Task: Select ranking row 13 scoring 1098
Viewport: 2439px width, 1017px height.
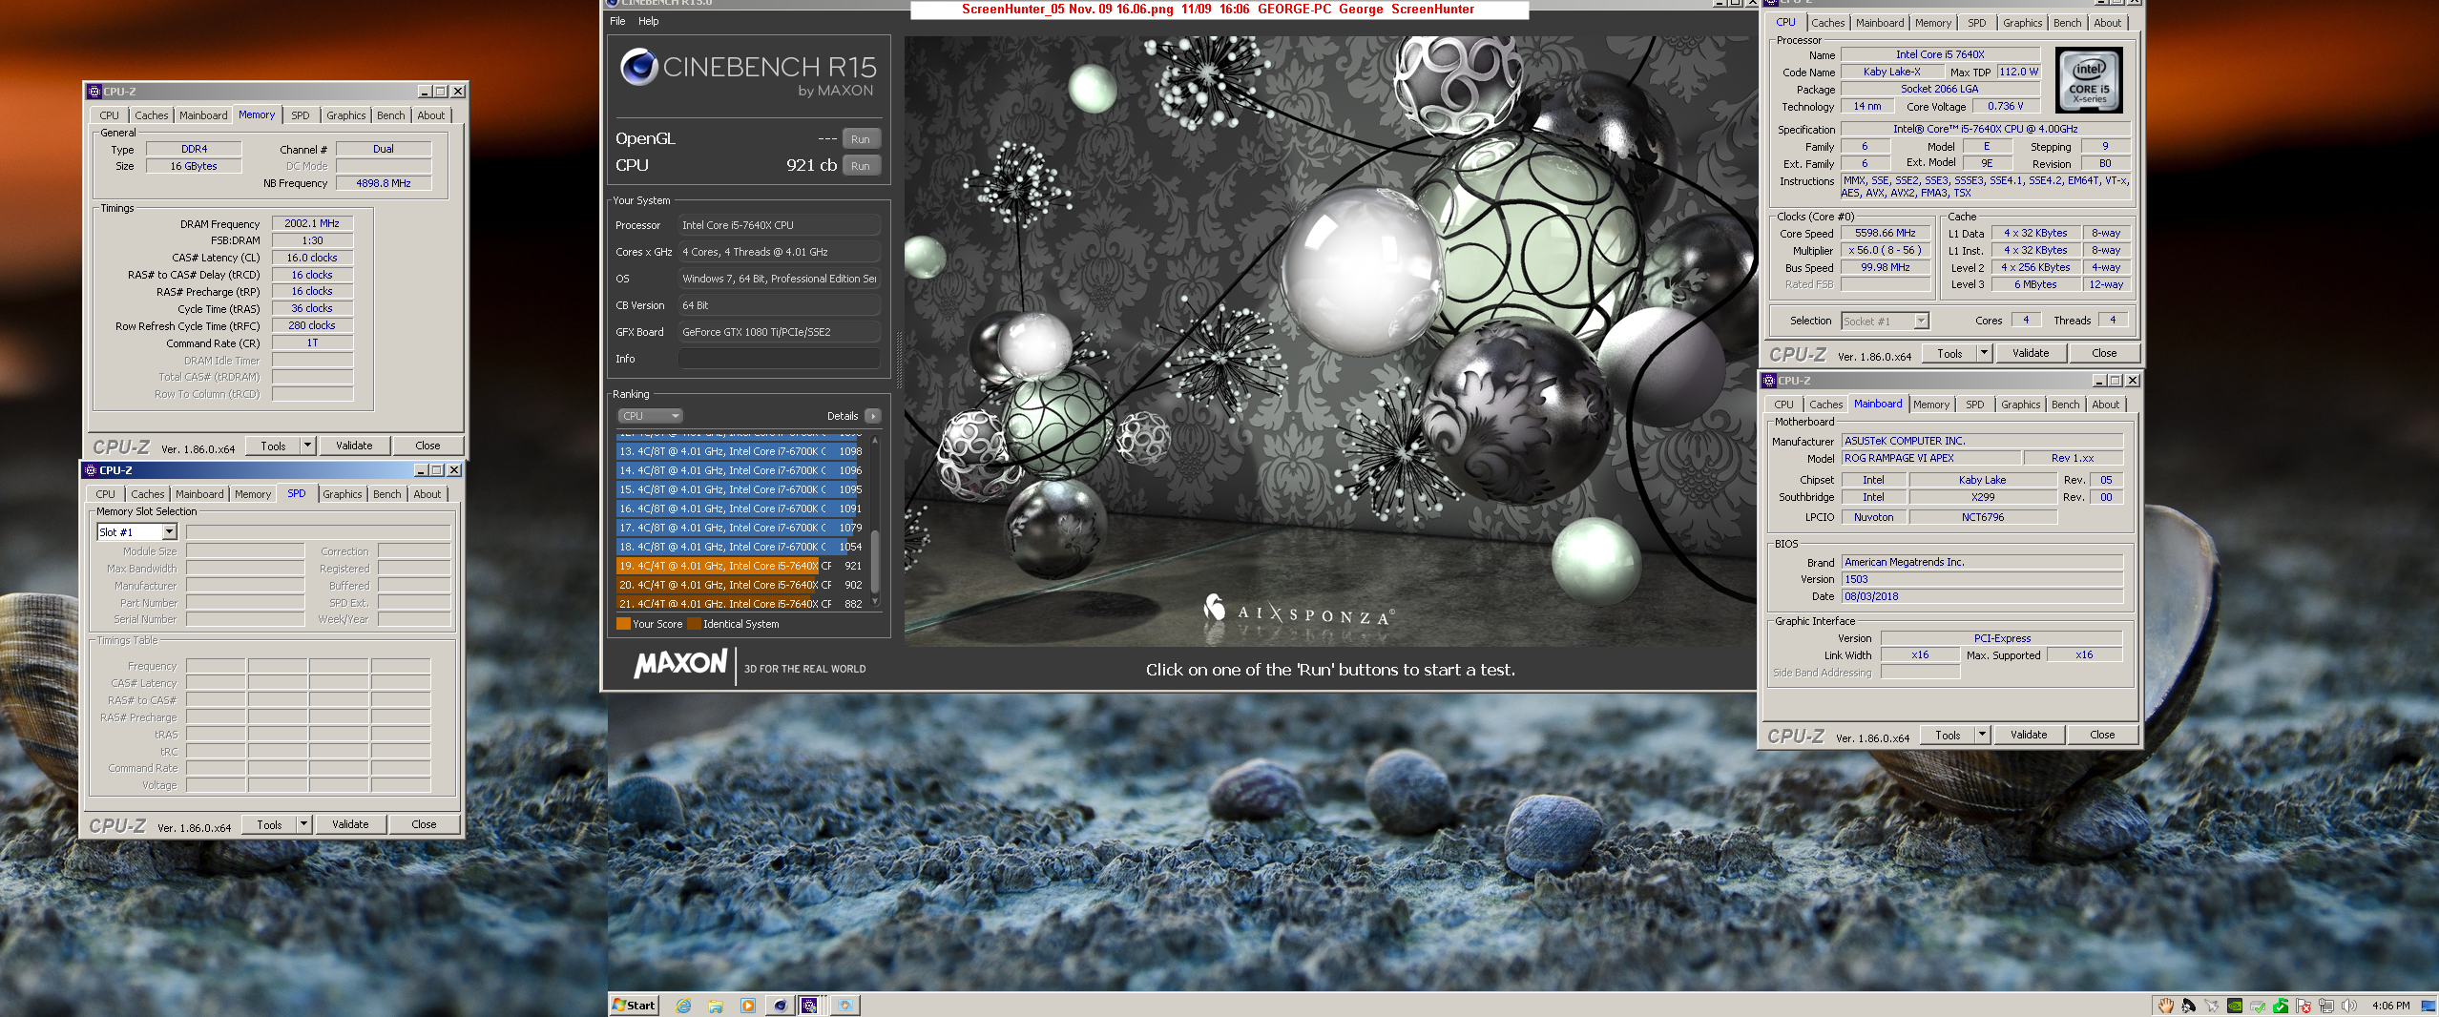Action: [x=740, y=451]
